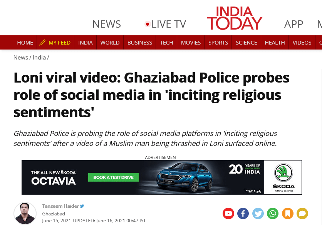Go to Home in red navbar
Viewport: 322px width, 225px height.
[25, 43]
